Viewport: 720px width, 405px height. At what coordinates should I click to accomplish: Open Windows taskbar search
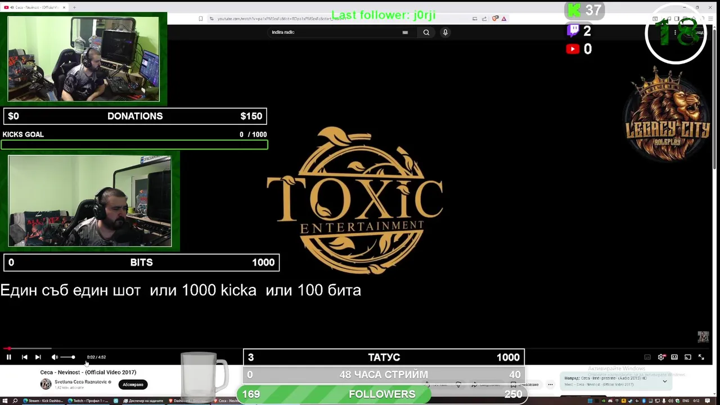(x=15, y=401)
